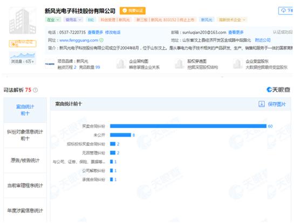
Task: Click the 保存图片 text button
Action: pos(277,104)
